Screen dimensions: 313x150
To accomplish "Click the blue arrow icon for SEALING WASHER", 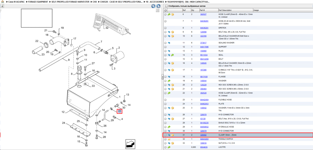I will click(x=169, y=43).
